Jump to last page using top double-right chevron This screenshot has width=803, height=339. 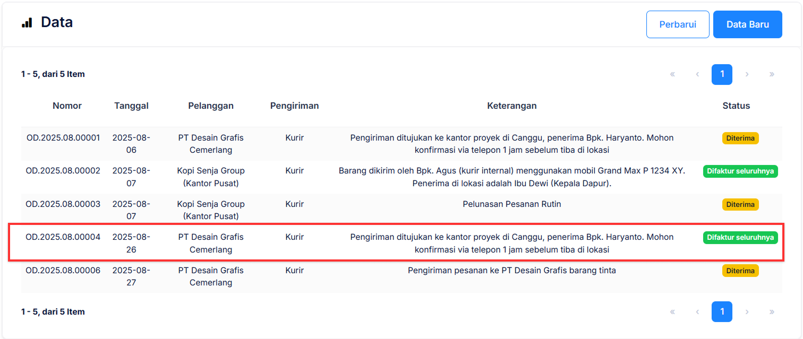pos(772,74)
